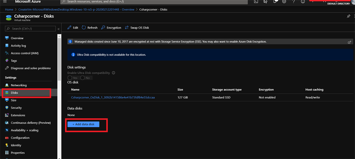Open the help question mark menu
The height and width of the screenshot is (159, 355).
294,1
